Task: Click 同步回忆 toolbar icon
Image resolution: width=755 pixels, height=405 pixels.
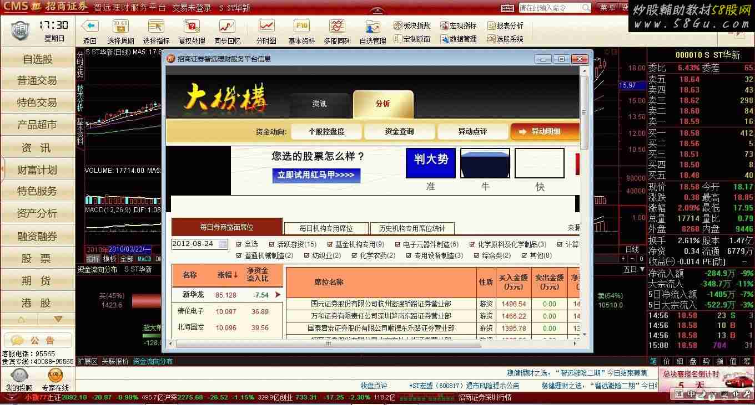Action: 227,26
